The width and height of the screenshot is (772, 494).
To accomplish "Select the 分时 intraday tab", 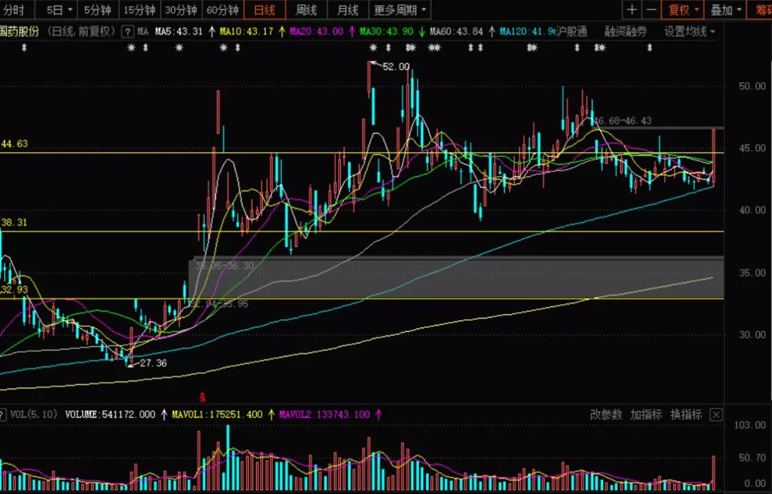I will pyautogui.click(x=14, y=10).
